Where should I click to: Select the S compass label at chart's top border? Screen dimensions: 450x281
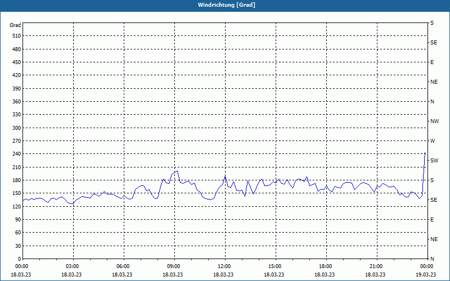point(432,23)
